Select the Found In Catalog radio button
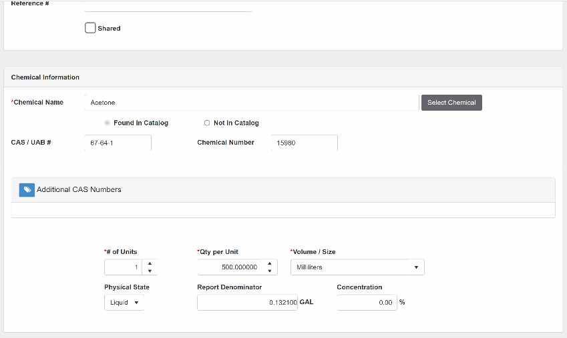The height and width of the screenshot is (338, 567). 108,123
